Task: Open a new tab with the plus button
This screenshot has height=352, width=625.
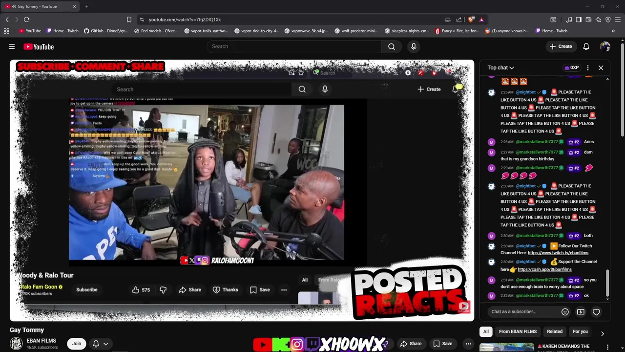Action: (86, 6)
